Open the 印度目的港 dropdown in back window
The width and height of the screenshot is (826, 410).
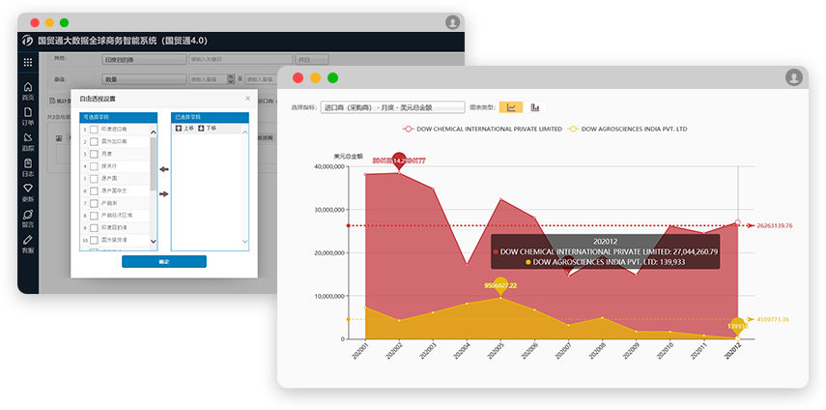point(144,60)
